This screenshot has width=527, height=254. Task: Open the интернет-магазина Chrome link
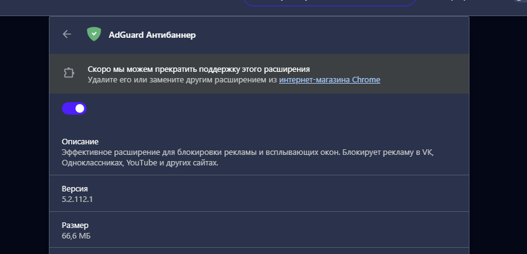pyautogui.click(x=329, y=79)
